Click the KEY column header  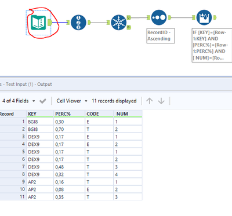(40, 114)
